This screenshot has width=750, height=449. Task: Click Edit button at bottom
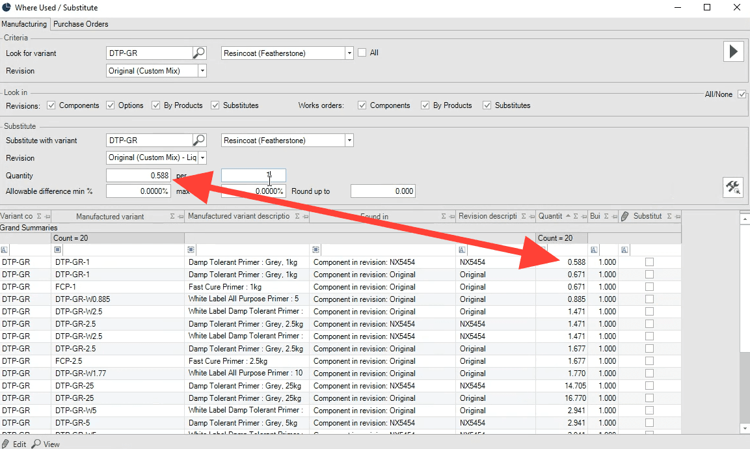pos(14,444)
